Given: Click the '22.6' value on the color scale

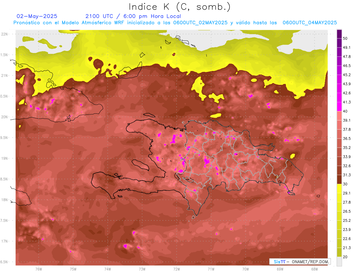Looking at the screenshot, I should pos(347,239).
